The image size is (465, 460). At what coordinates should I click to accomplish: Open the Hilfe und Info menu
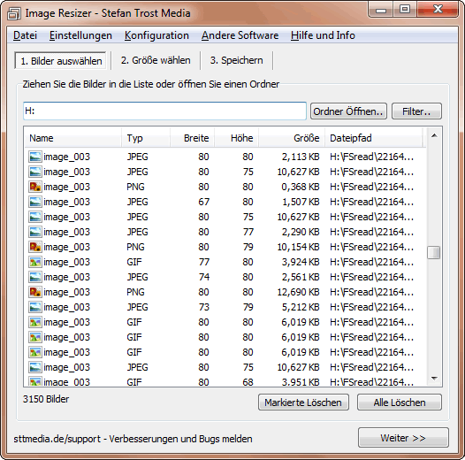pos(323,35)
